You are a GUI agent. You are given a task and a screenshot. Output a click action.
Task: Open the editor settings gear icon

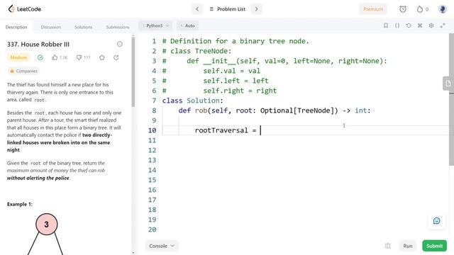tap(431, 25)
